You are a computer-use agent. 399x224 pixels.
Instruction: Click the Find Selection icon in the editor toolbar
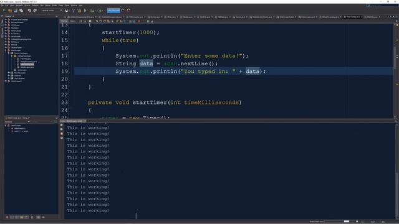[97, 21]
